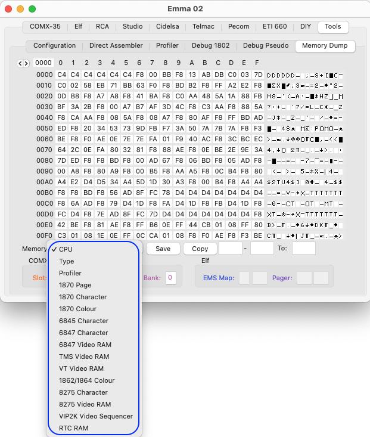Open the Elf computer tab
This screenshot has height=437, width=370.
tap(78, 27)
